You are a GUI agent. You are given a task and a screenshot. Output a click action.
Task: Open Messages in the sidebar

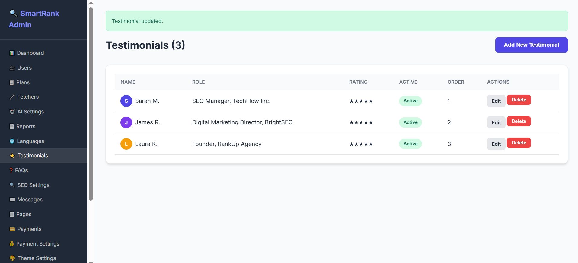click(30, 200)
